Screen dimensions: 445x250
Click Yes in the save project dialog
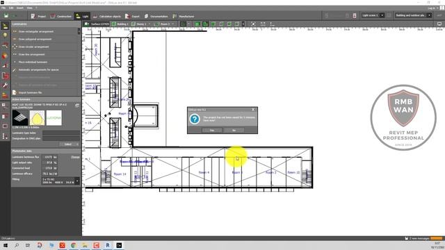[211, 131]
